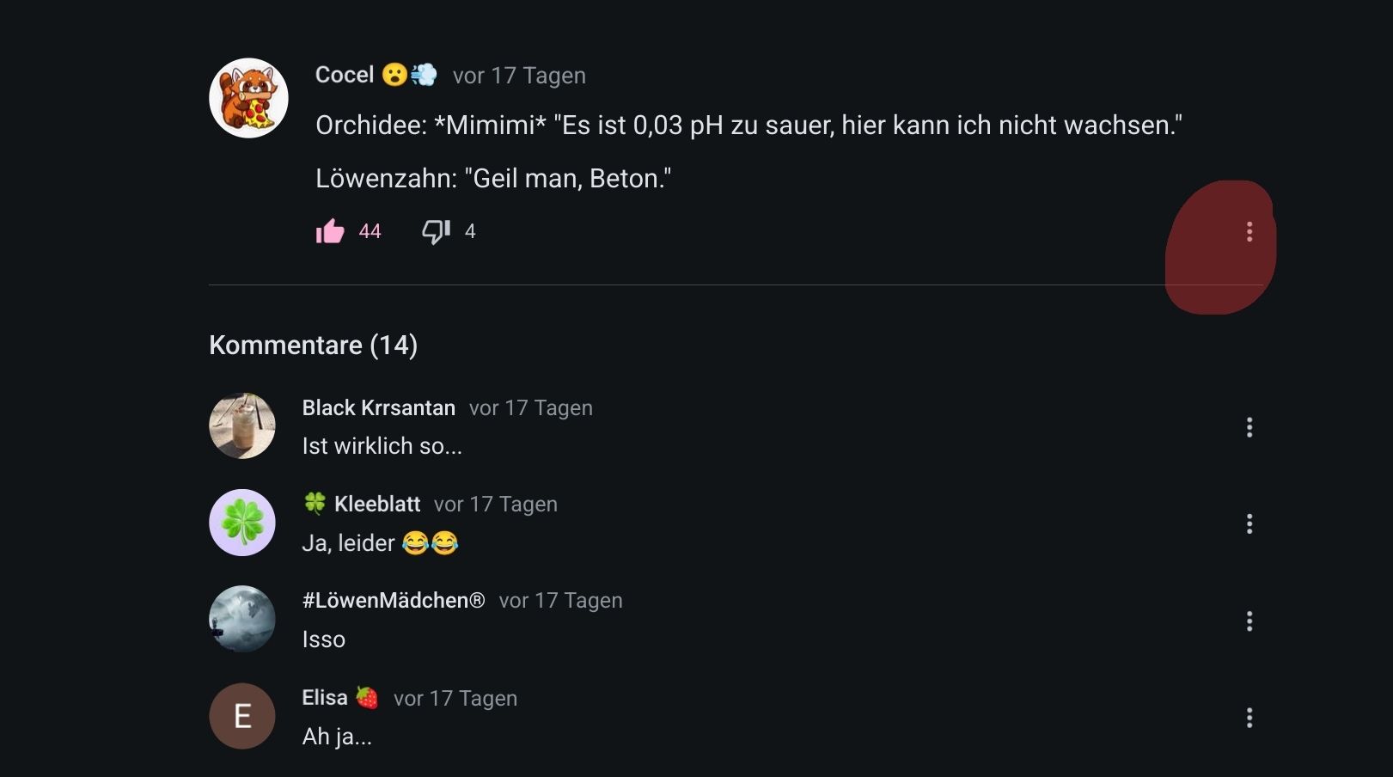
Task: Click the thumbs-up like icon
Action: click(x=330, y=231)
